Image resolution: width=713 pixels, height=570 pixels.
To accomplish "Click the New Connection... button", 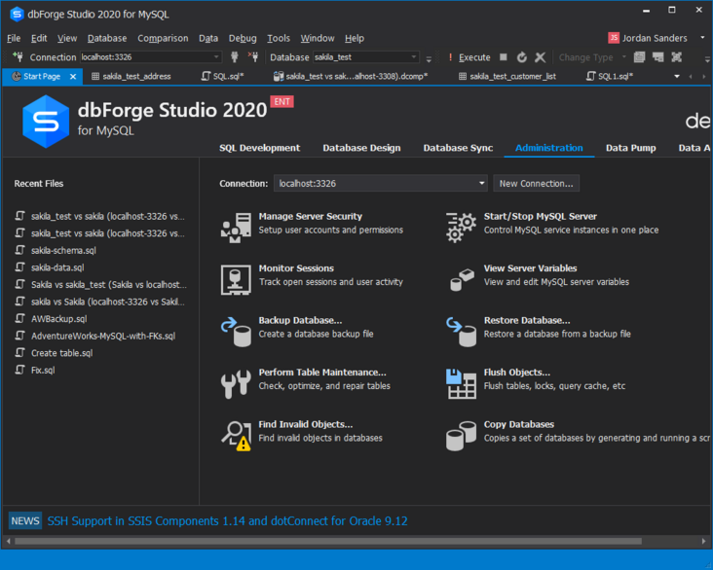I will [x=536, y=184].
